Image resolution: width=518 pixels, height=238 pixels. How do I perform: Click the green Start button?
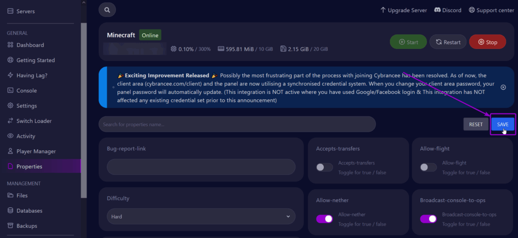pos(408,42)
